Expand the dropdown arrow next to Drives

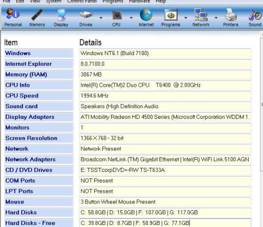click(x=101, y=18)
